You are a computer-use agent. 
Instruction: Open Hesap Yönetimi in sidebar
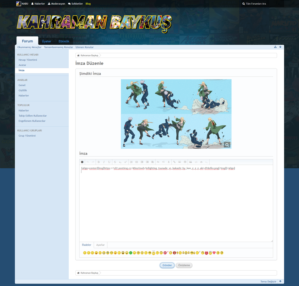click(x=28, y=60)
